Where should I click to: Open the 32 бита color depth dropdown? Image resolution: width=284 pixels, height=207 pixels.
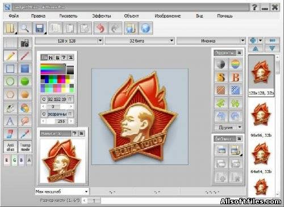[x=140, y=41]
